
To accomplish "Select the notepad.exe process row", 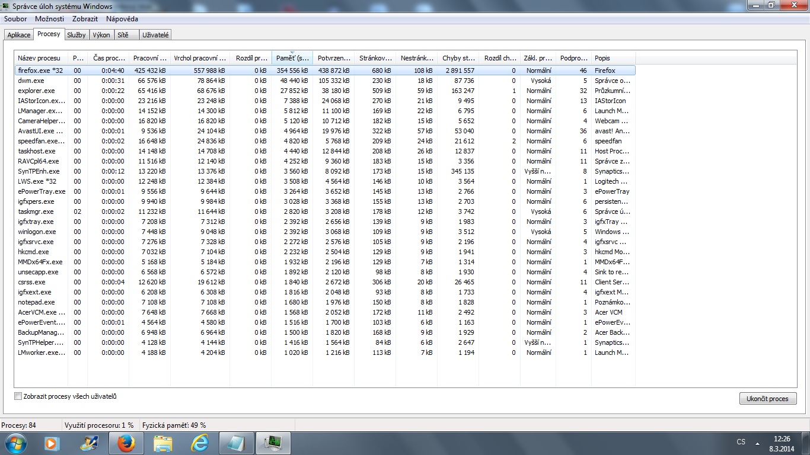I will click(324, 302).
